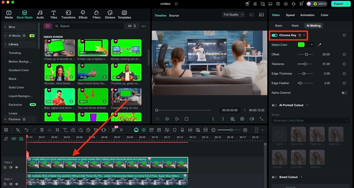354x188 pixels.
Task: Enable the AI Portrait Cutout toggle
Action: (274, 105)
